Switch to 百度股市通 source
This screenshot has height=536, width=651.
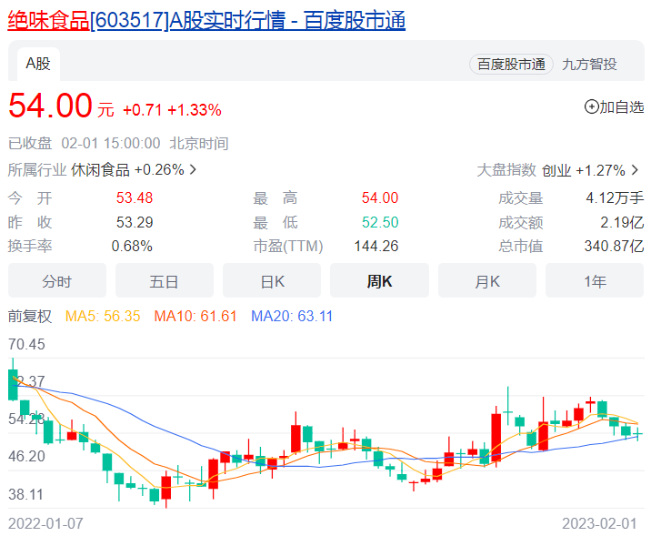[x=511, y=65]
